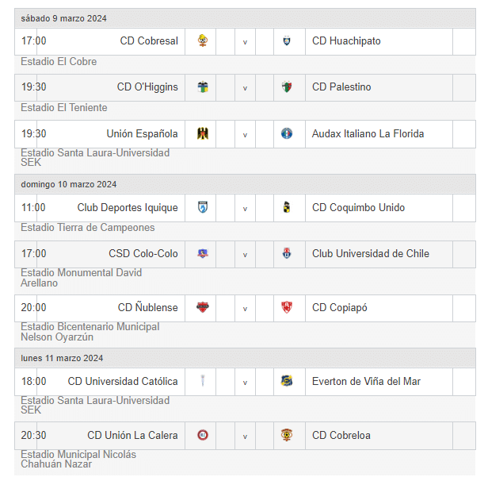The height and width of the screenshot is (481, 488).
Task: Open the CD Universidad Católica team link
Action: point(123,382)
